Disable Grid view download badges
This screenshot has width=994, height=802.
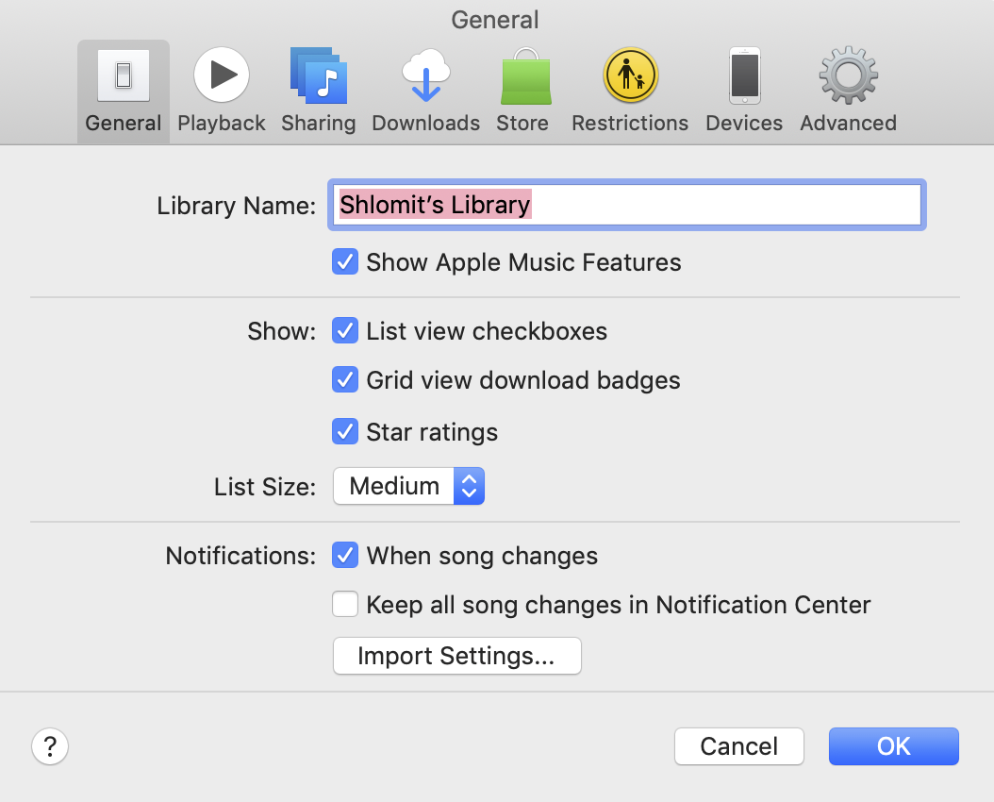(345, 380)
